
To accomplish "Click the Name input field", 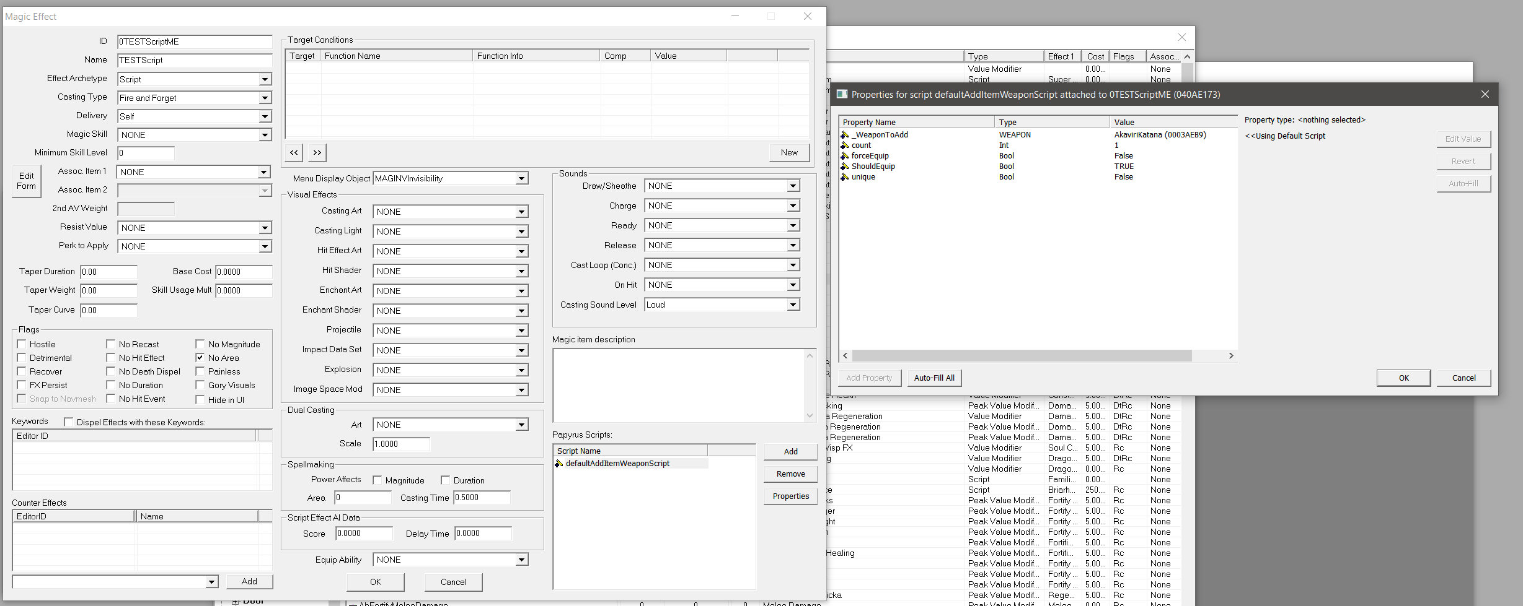I will pos(195,60).
